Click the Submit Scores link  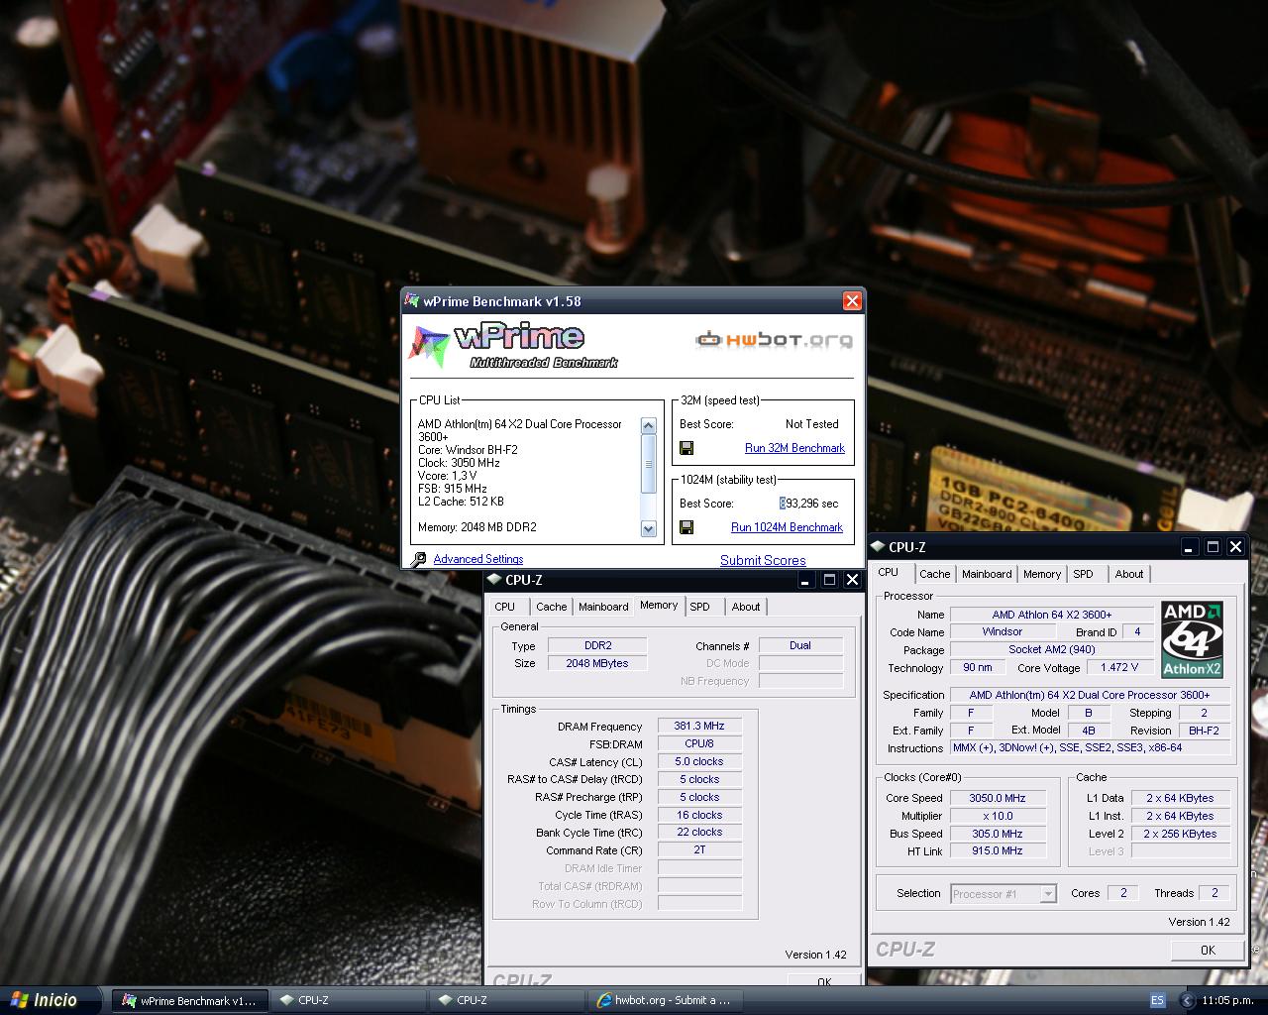(763, 560)
